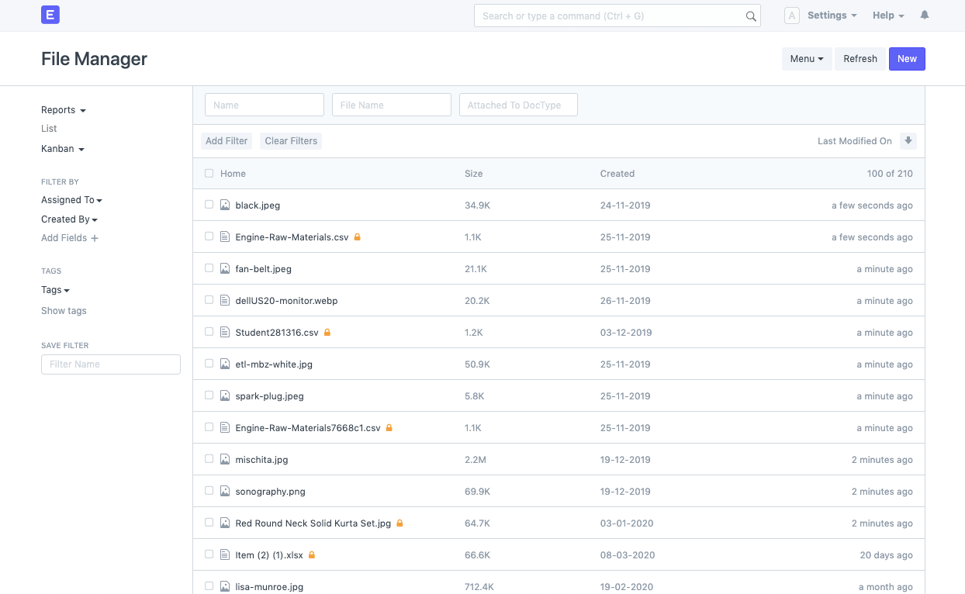965x594 pixels.
Task: Click the lock icon next to Student281316.csv
Action: click(327, 333)
